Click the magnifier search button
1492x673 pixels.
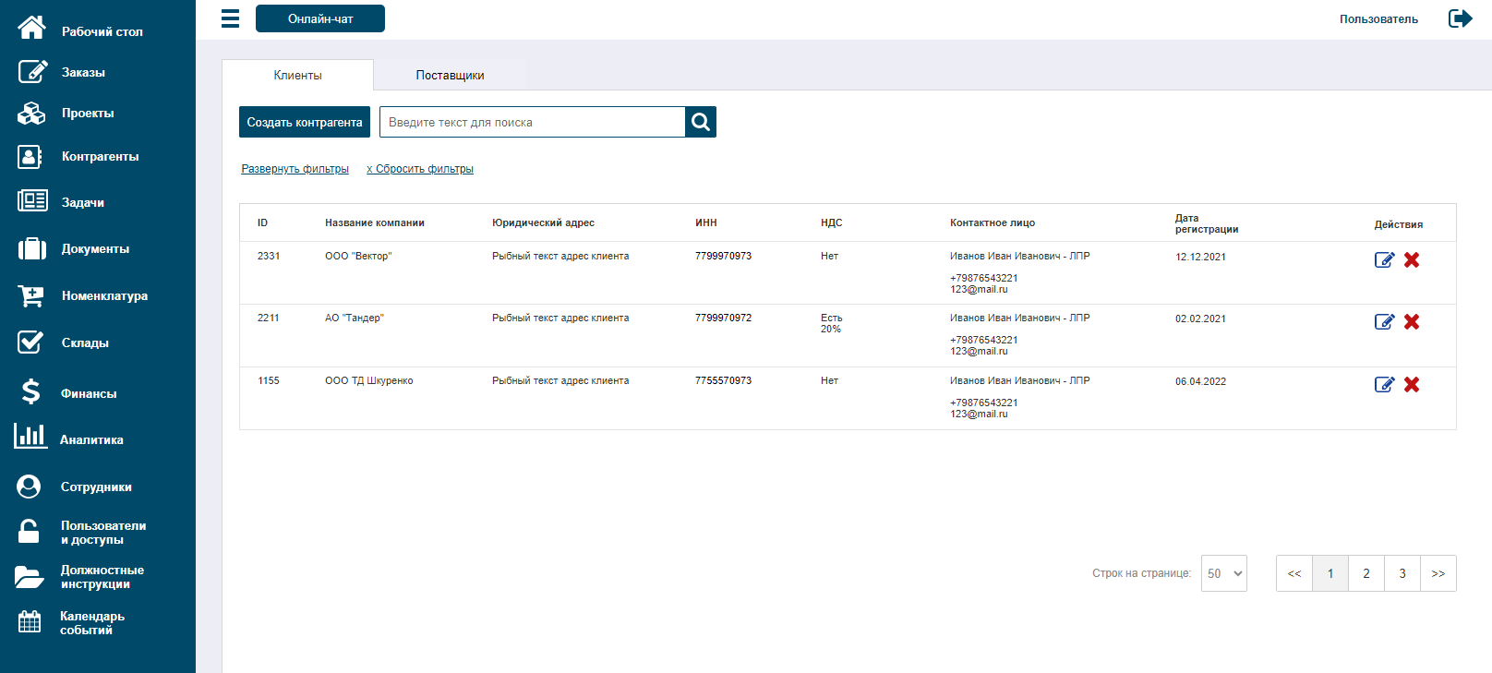pos(701,122)
